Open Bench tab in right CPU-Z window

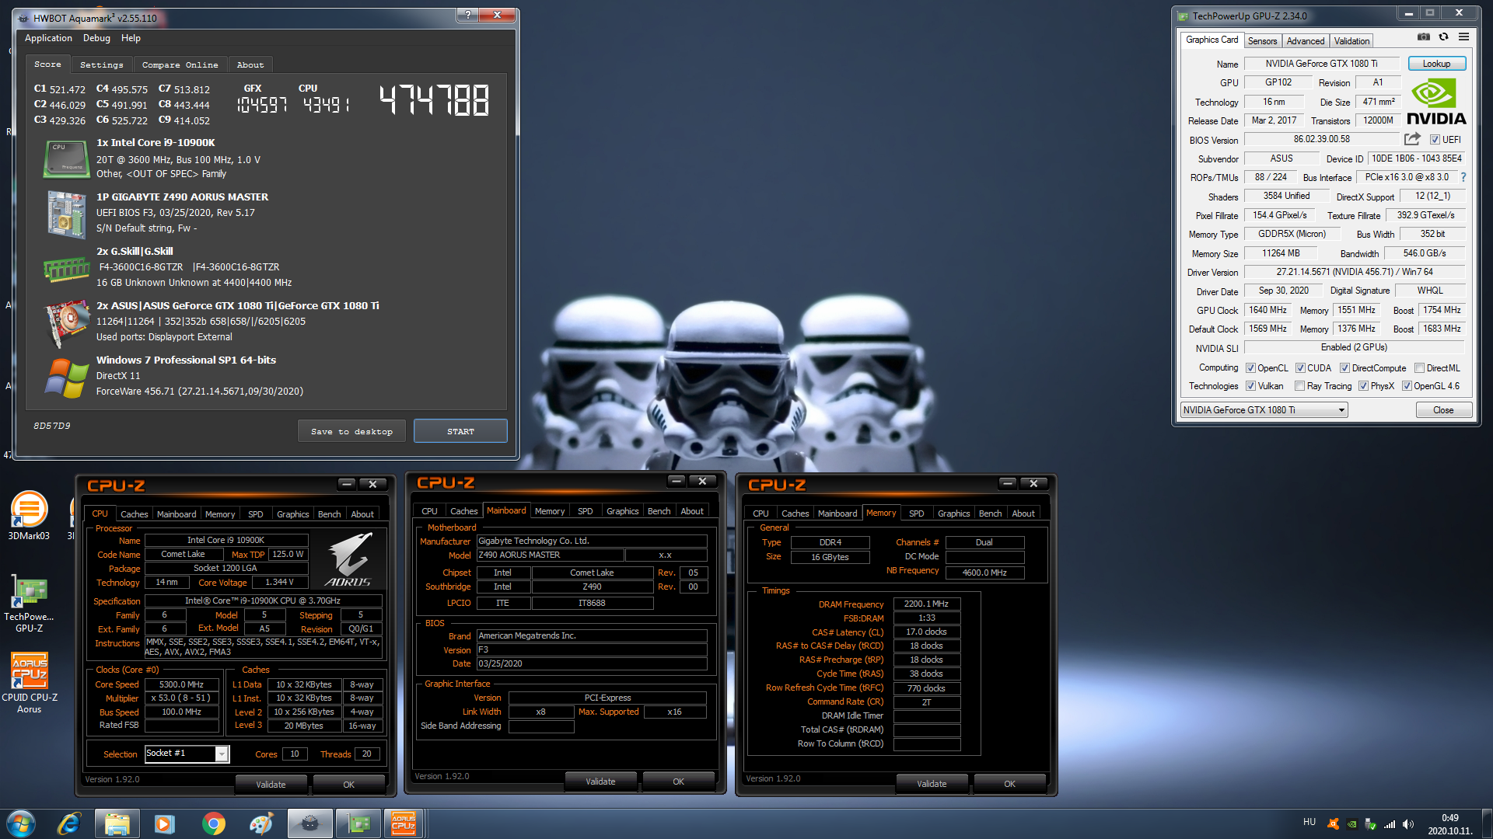click(x=990, y=513)
